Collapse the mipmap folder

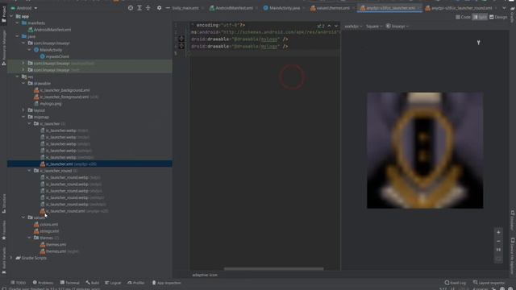(23, 117)
